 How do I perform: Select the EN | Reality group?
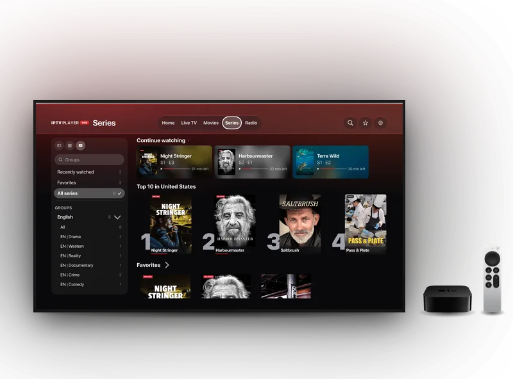[x=89, y=256]
